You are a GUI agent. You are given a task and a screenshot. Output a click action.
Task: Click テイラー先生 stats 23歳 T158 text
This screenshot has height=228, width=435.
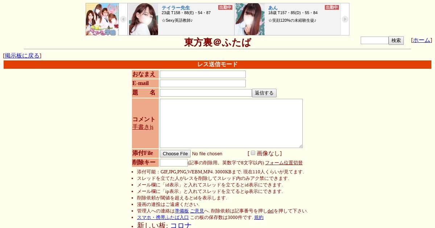pyautogui.click(x=186, y=13)
